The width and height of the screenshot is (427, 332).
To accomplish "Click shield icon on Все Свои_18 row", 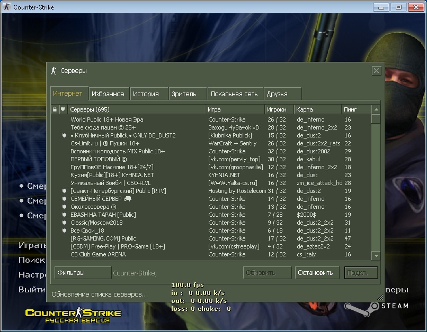I will tap(64, 230).
